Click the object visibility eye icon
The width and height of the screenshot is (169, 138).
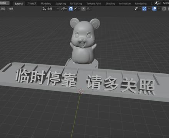click(136, 9)
